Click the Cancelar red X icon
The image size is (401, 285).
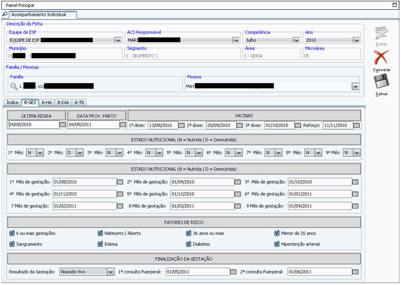coord(382,58)
